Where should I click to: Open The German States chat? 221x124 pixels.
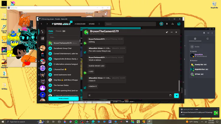click(63, 85)
